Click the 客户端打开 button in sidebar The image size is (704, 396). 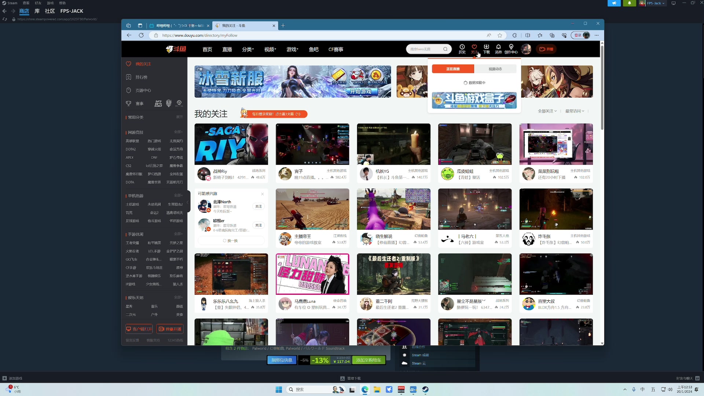[x=139, y=329]
